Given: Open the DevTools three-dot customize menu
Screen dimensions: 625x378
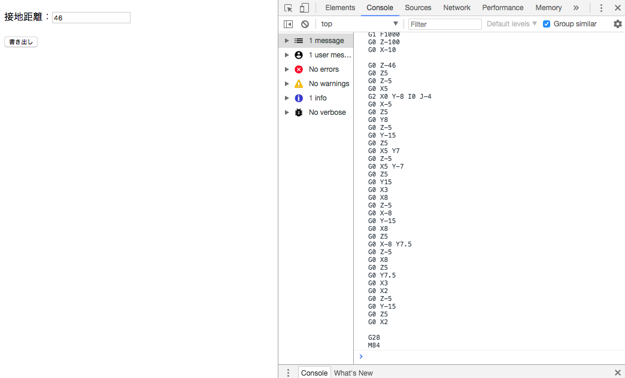Looking at the screenshot, I should [x=601, y=8].
